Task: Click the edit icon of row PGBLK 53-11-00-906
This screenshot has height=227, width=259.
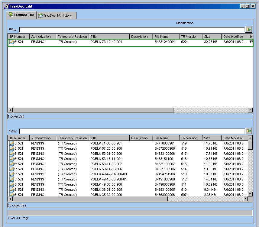Action: click(x=11, y=169)
